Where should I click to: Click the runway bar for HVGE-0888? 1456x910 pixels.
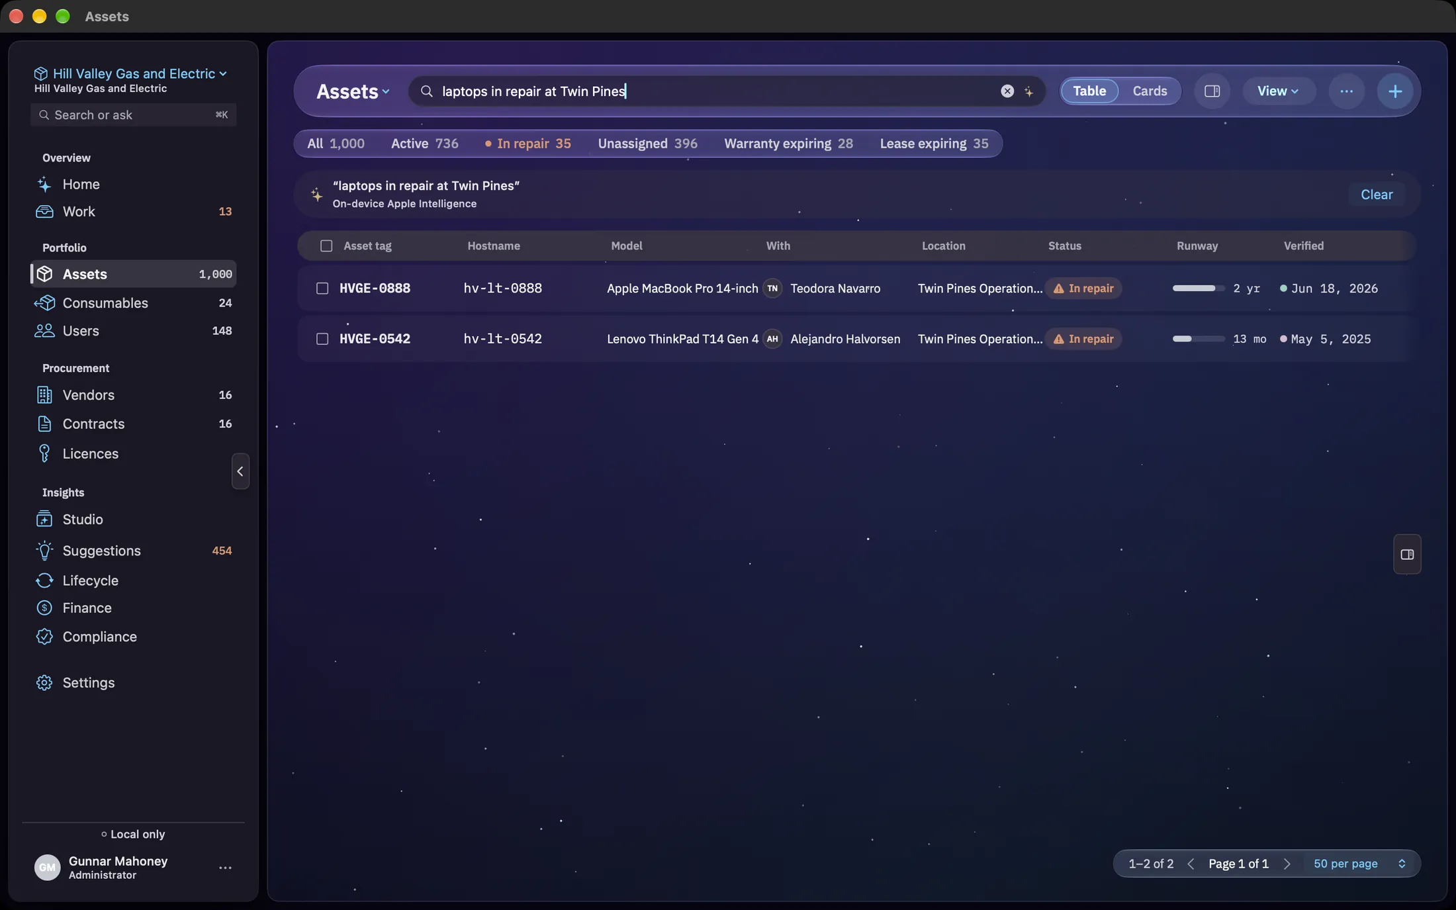pos(1199,288)
